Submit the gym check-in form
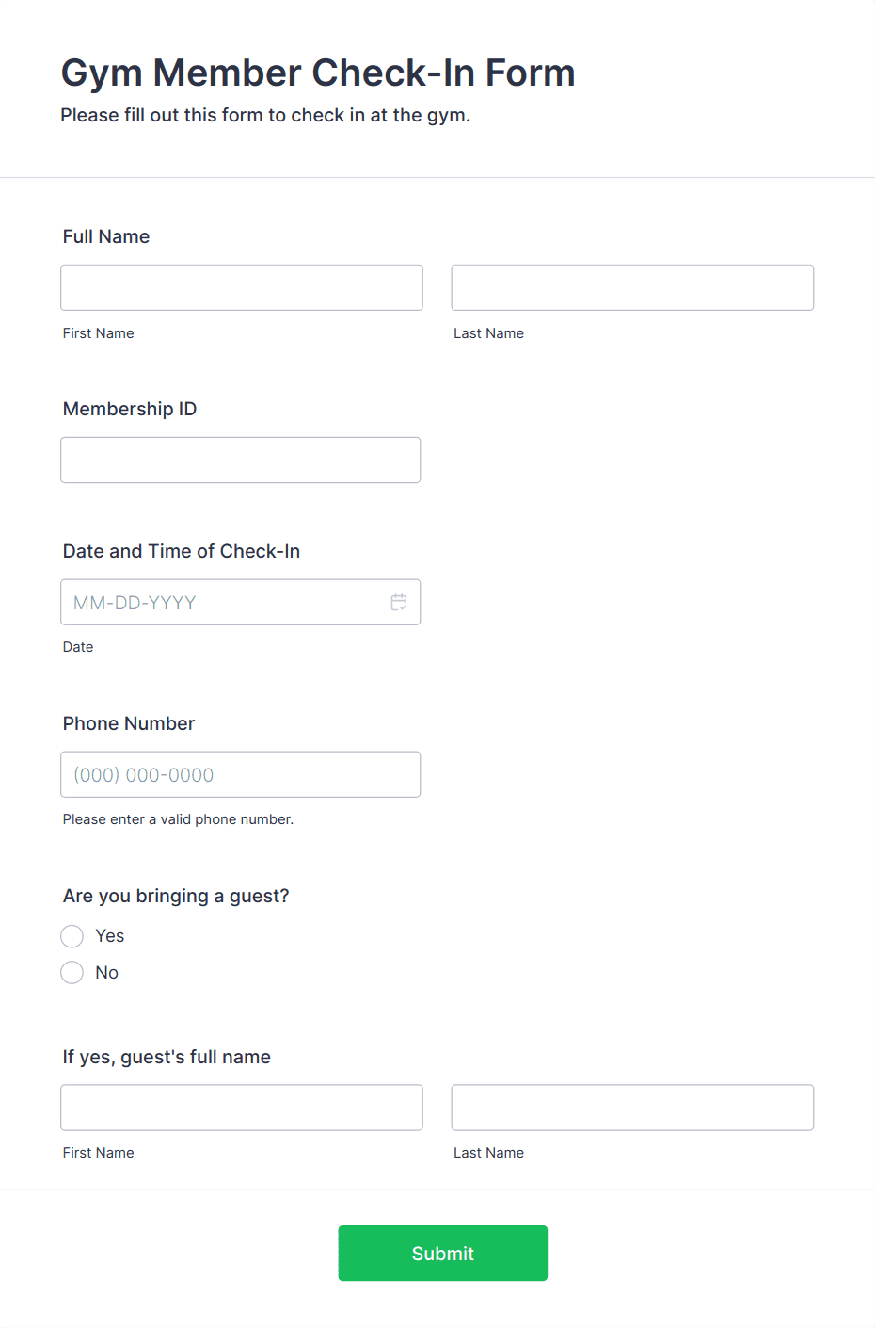The width and height of the screenshot is (875, 1328). point(443,1253)
